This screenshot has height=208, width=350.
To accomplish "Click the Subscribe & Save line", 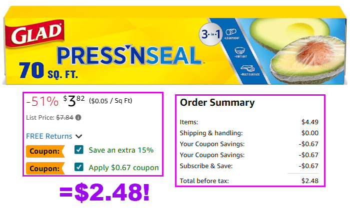I will pyautogui.click(x=249, y=166).
